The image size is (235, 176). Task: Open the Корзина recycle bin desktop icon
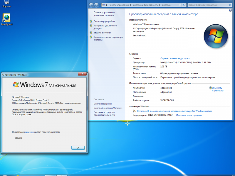(6, 4)
